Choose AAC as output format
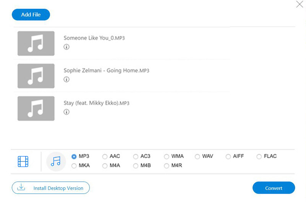The image size is (306, 202). (x=105, y=157)
